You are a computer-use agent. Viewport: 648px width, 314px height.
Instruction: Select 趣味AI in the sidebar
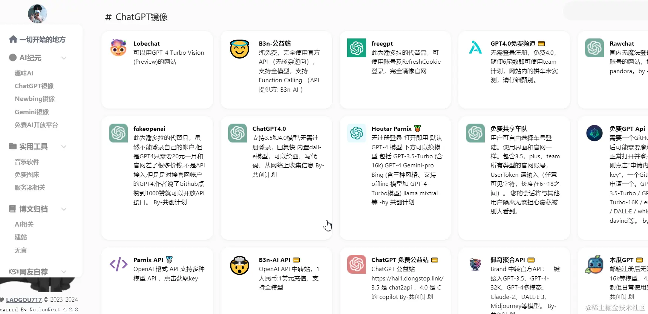pos(24,73)
